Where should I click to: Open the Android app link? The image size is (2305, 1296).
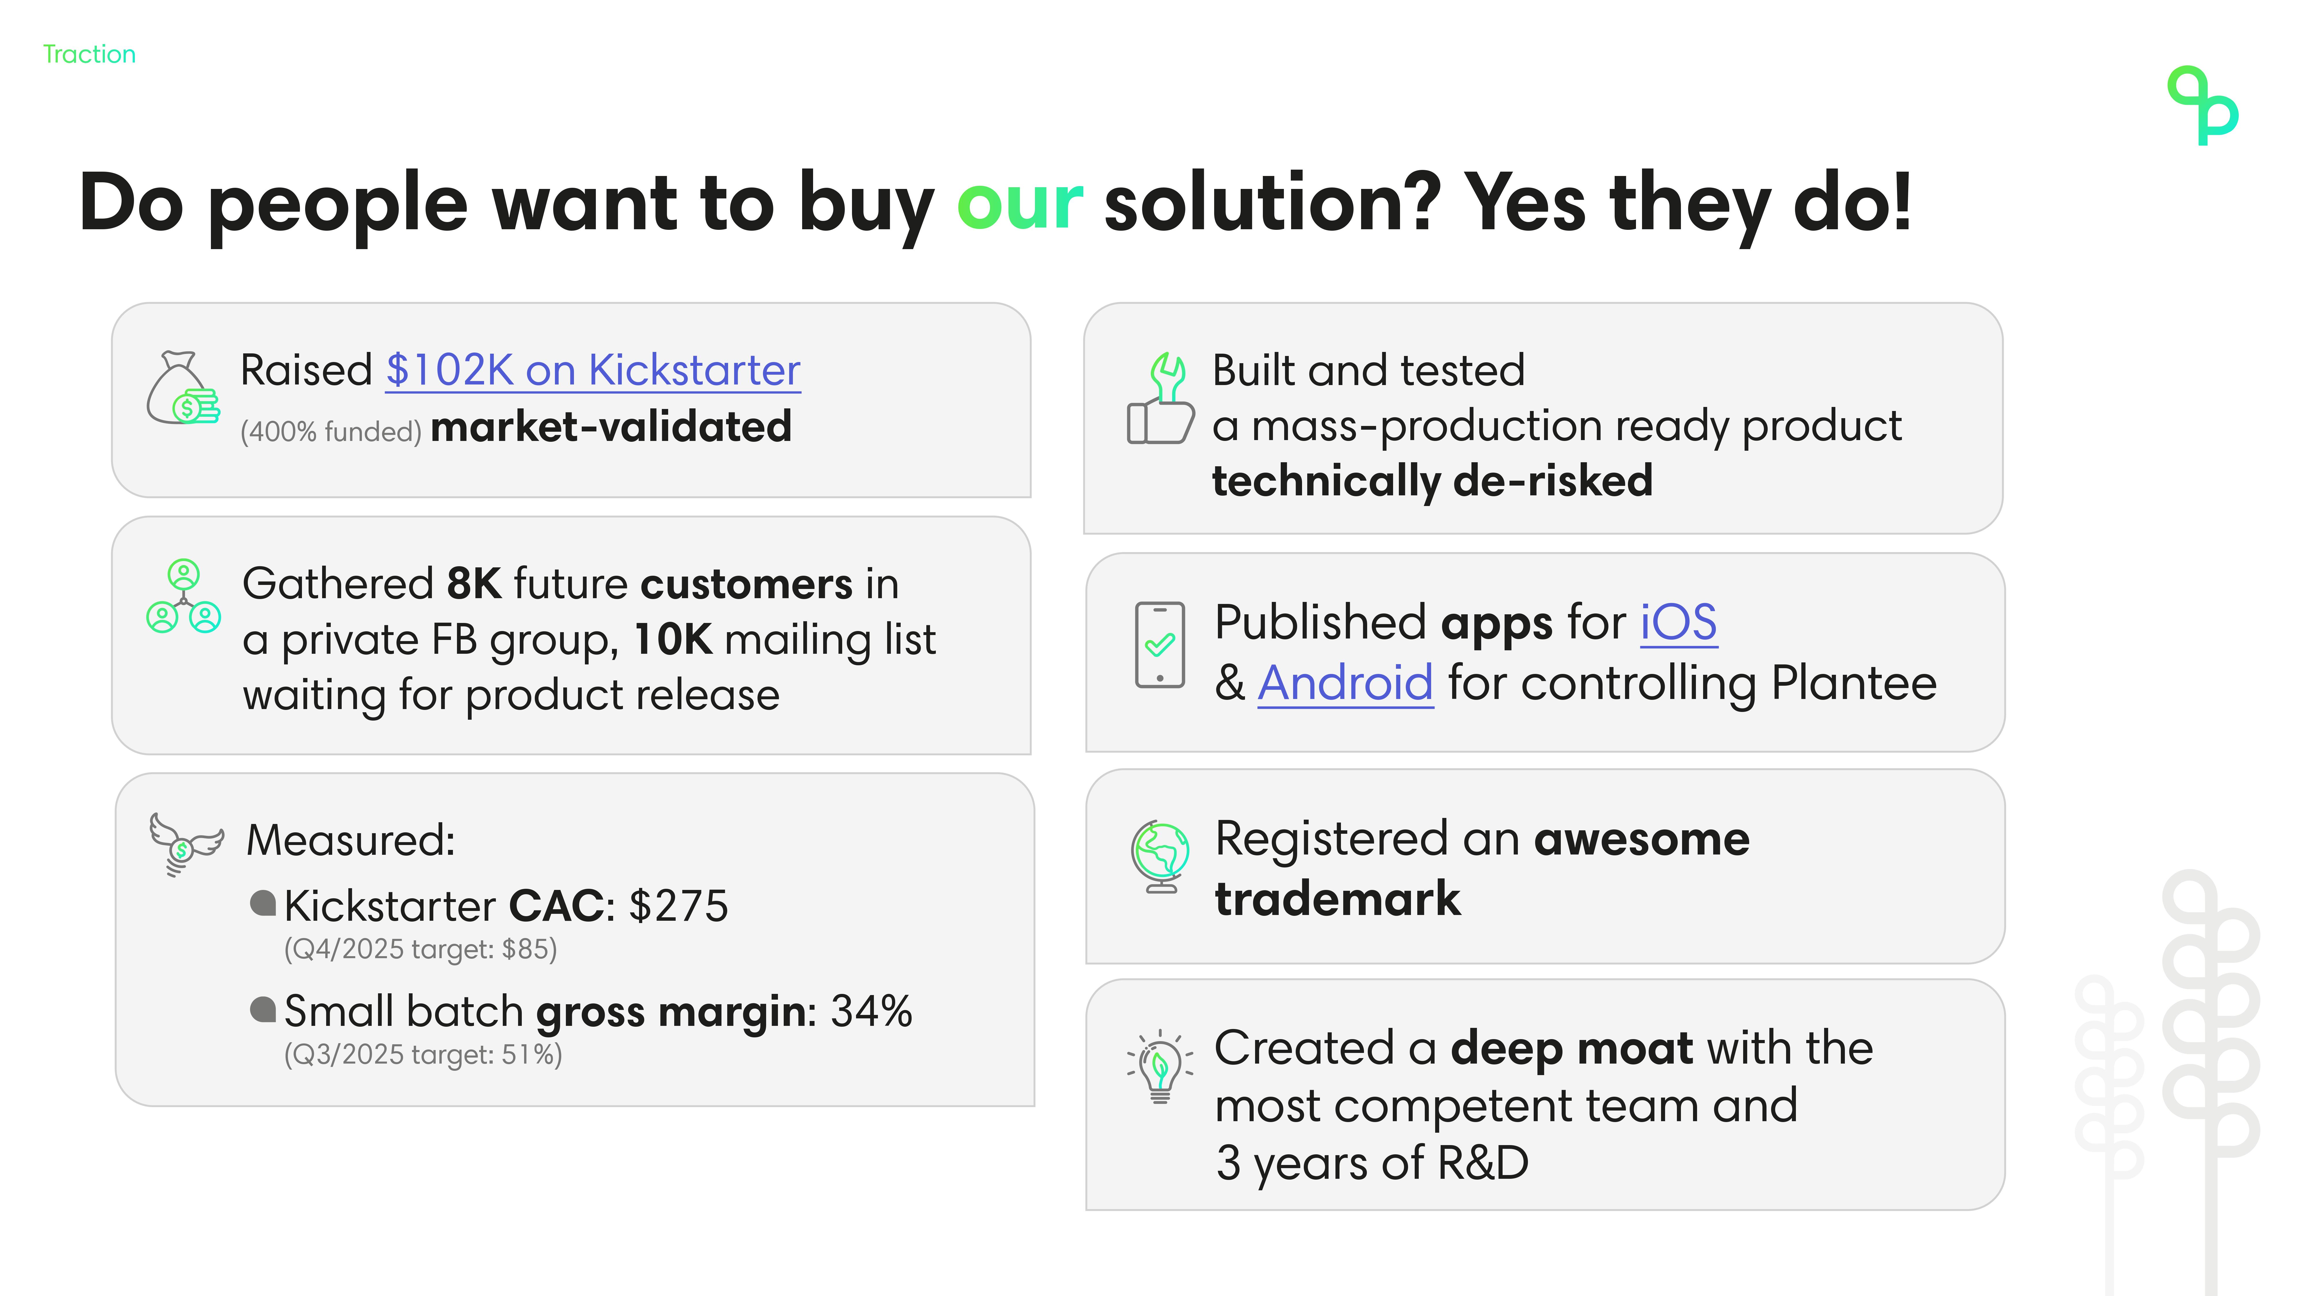point(1345,683)
